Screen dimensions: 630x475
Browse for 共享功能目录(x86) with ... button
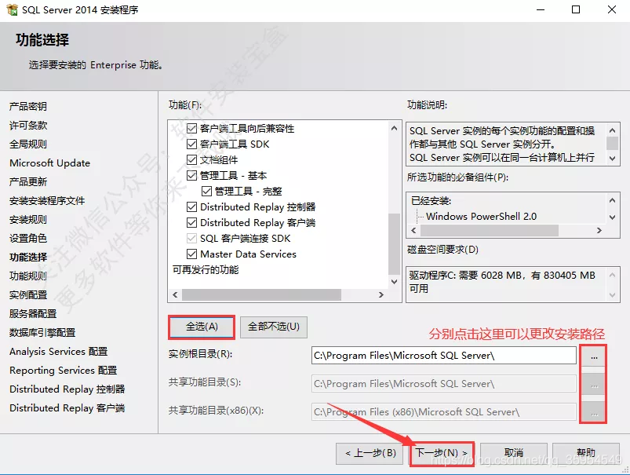pyautogui.click(x=594, y=413)
